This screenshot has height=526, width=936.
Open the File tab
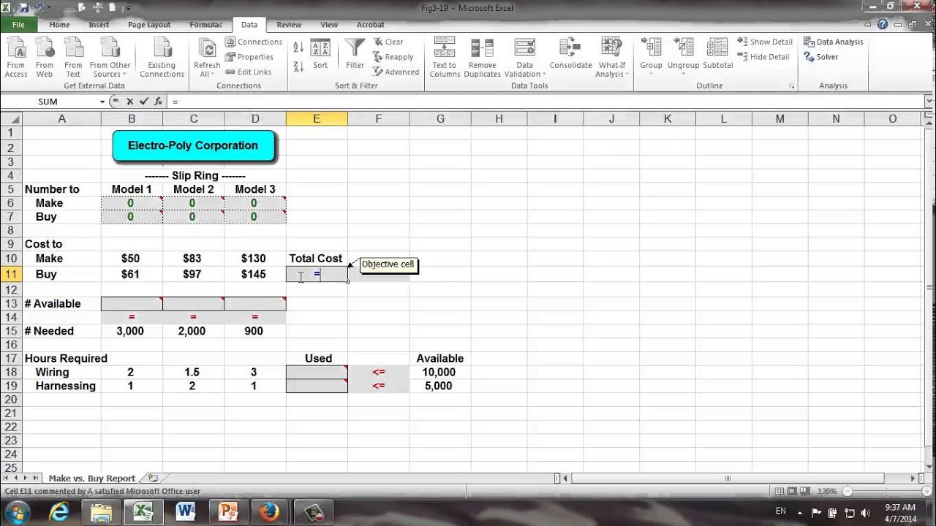pos(18,24)
